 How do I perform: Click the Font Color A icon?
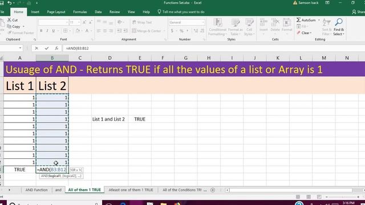(x=87, y=31)
